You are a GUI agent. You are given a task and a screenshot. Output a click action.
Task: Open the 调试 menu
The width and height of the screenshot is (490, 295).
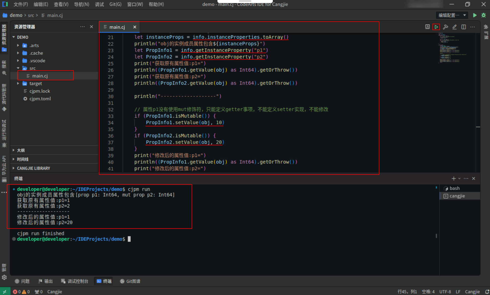[99, 4]
